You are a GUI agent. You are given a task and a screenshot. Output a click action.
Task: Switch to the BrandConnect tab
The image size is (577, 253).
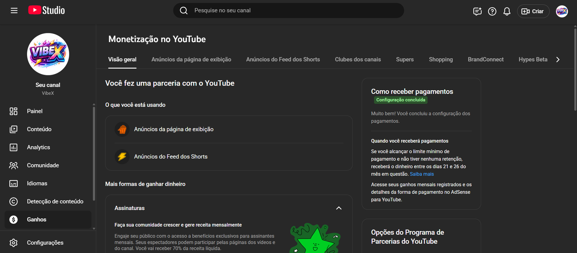[x=486, y=60]
